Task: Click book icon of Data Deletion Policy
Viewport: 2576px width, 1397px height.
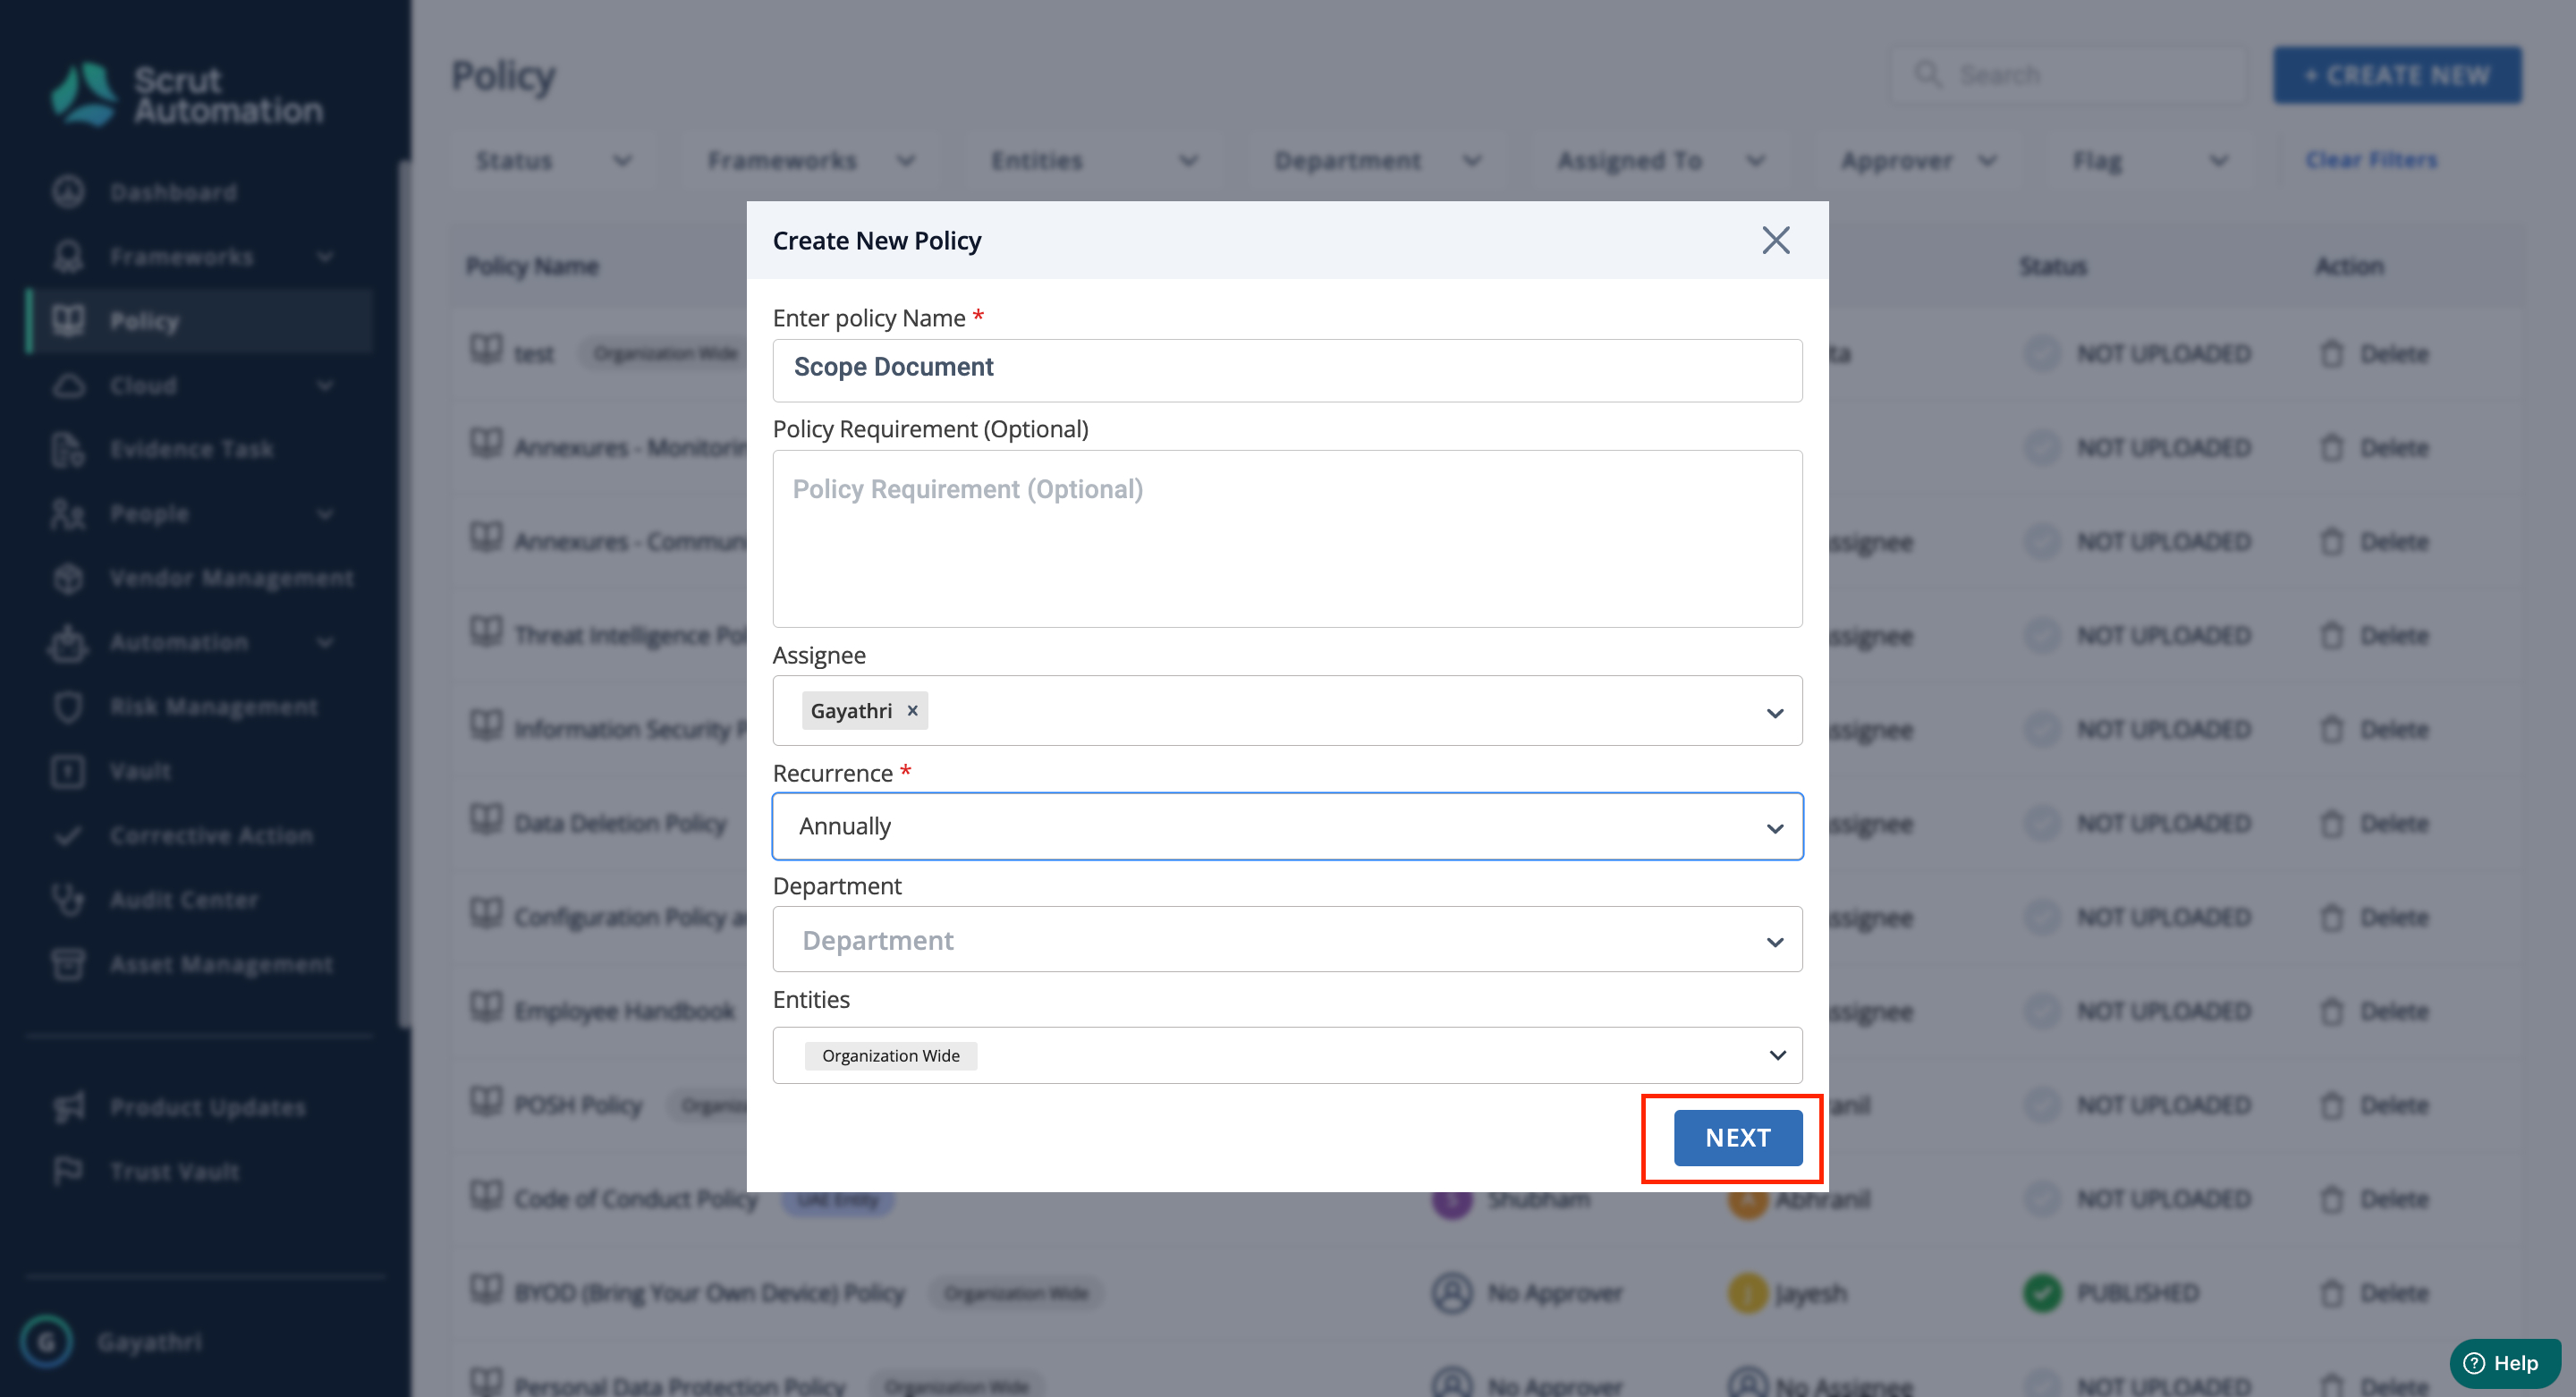Action: point(486,820)
